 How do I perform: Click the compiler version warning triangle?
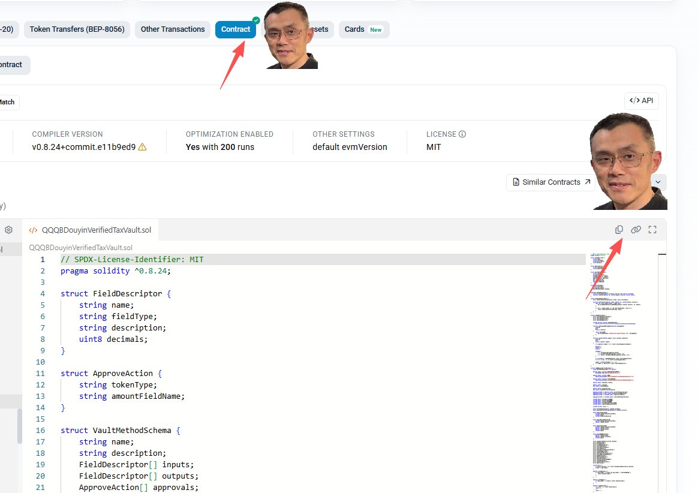143,147
